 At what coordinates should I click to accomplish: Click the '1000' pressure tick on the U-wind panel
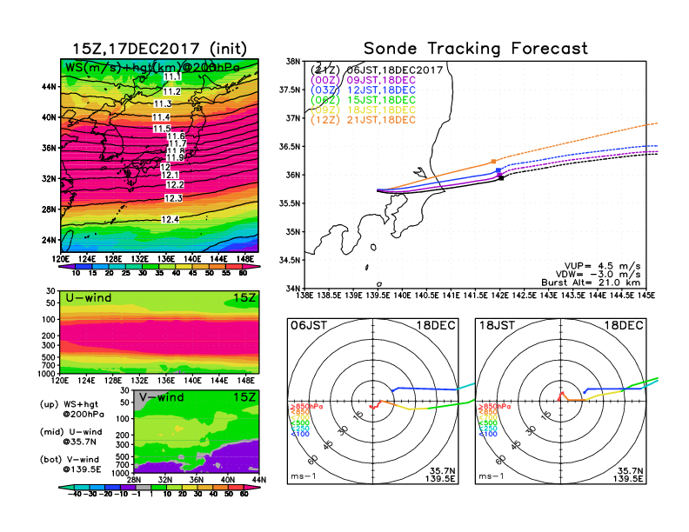tap(47, 374)
